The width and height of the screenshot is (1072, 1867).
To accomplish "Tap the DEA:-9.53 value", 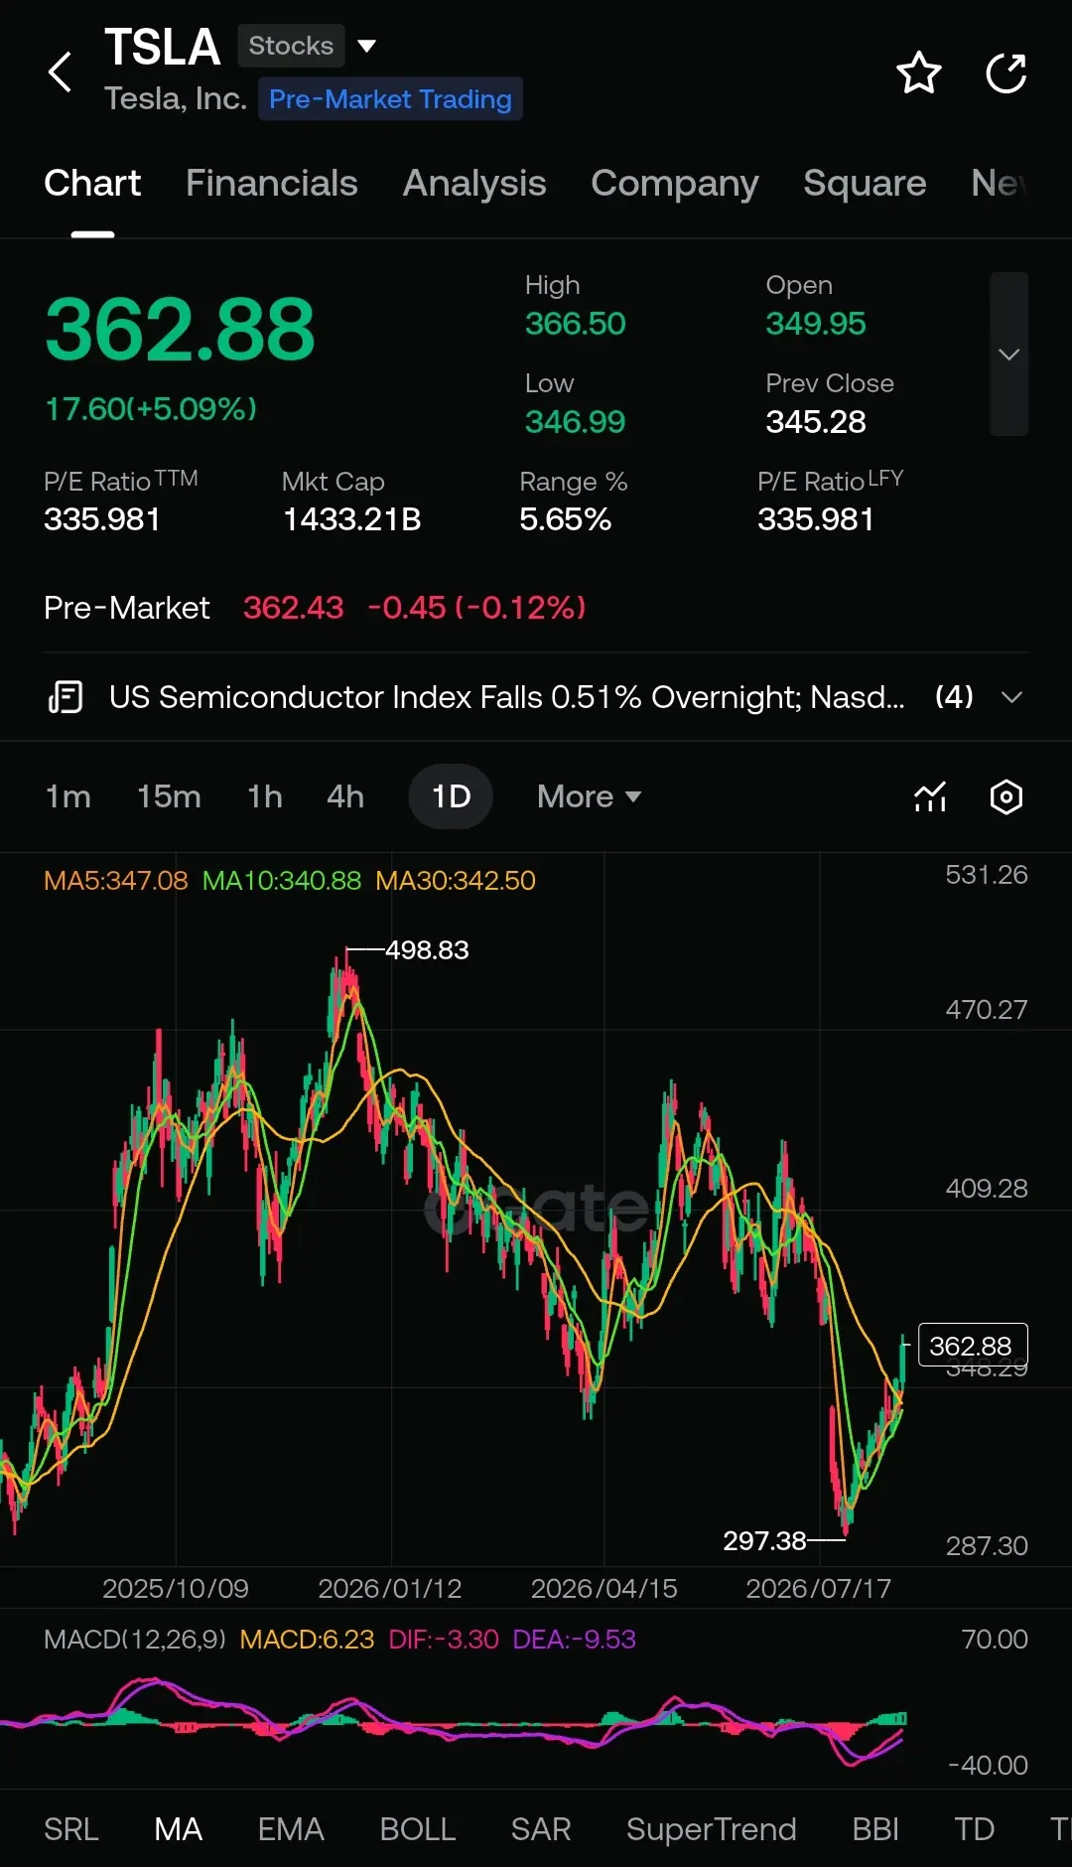I will pos(574,1640).
